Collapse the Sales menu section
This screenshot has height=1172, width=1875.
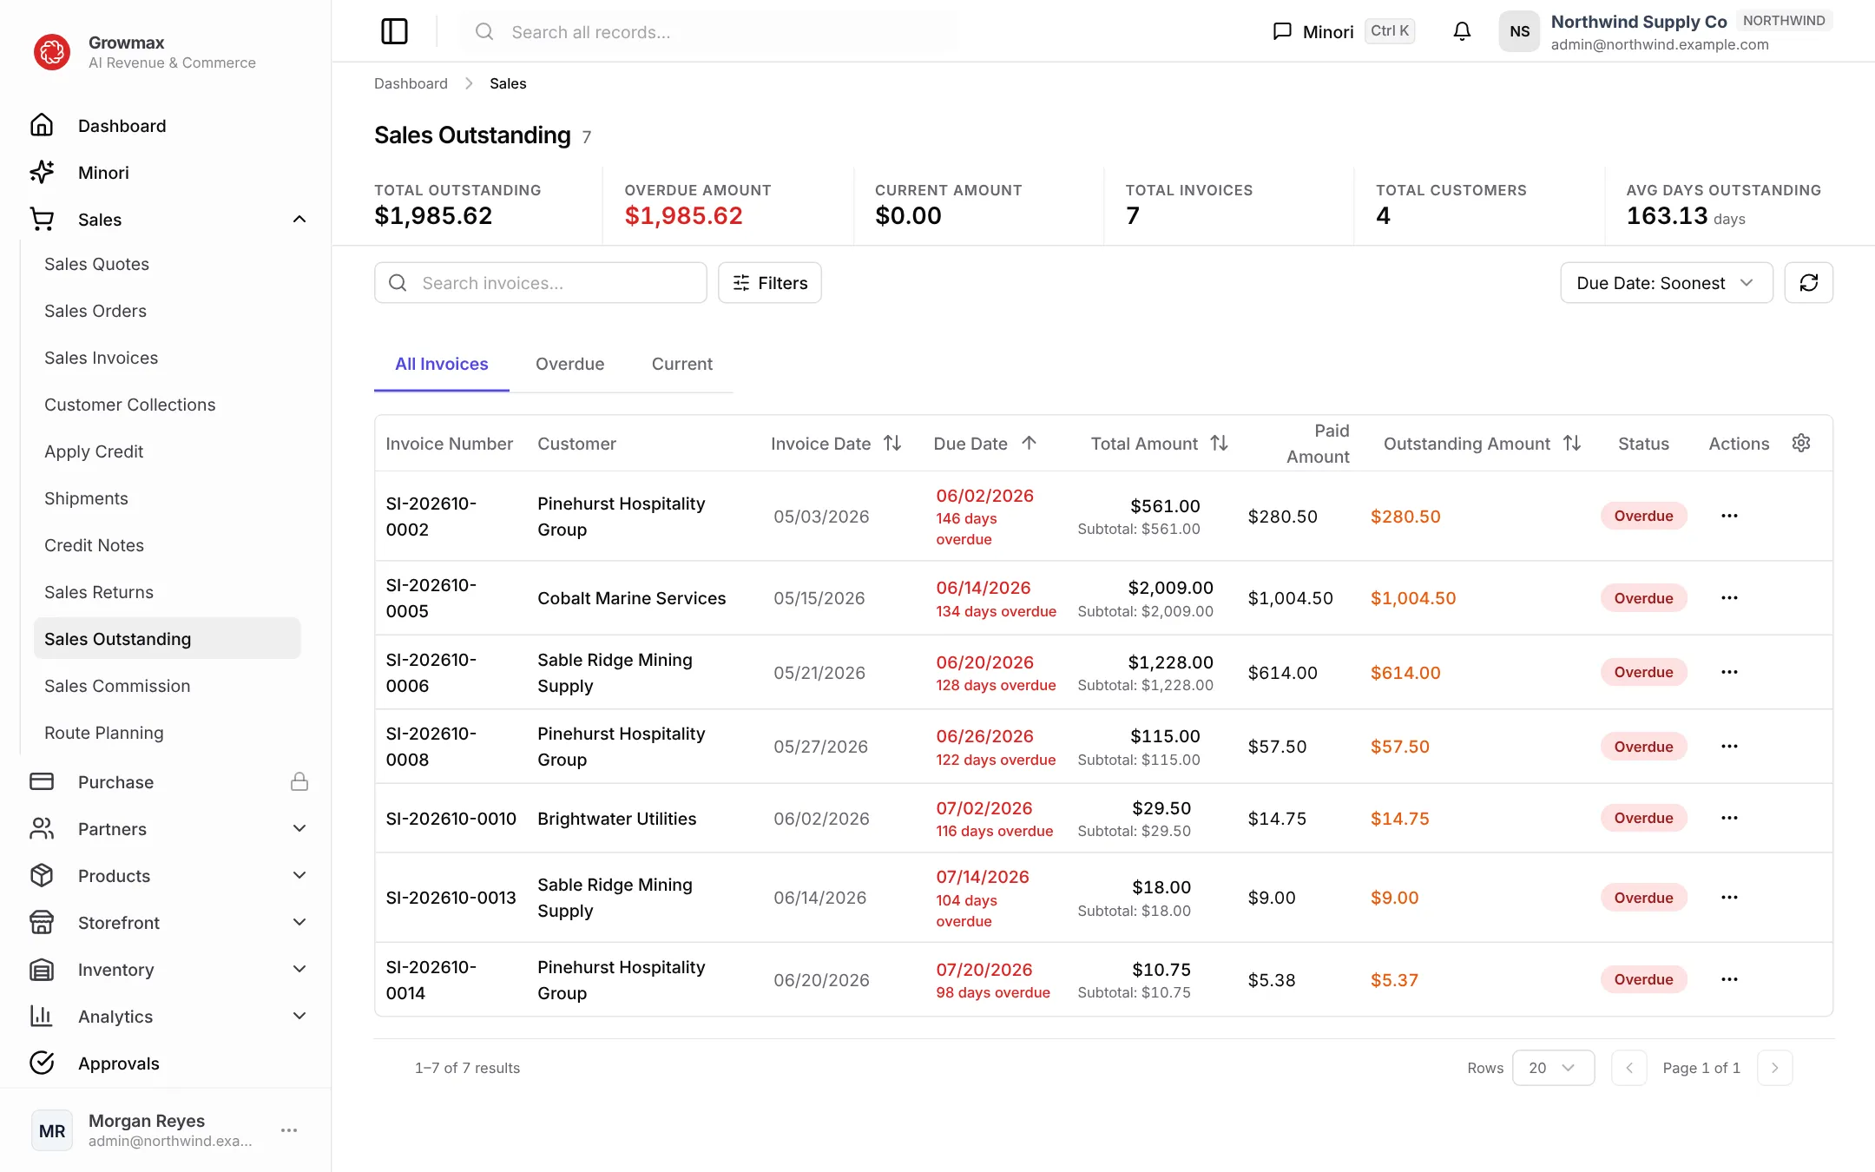pyautogui.click(x=299, y=220)
